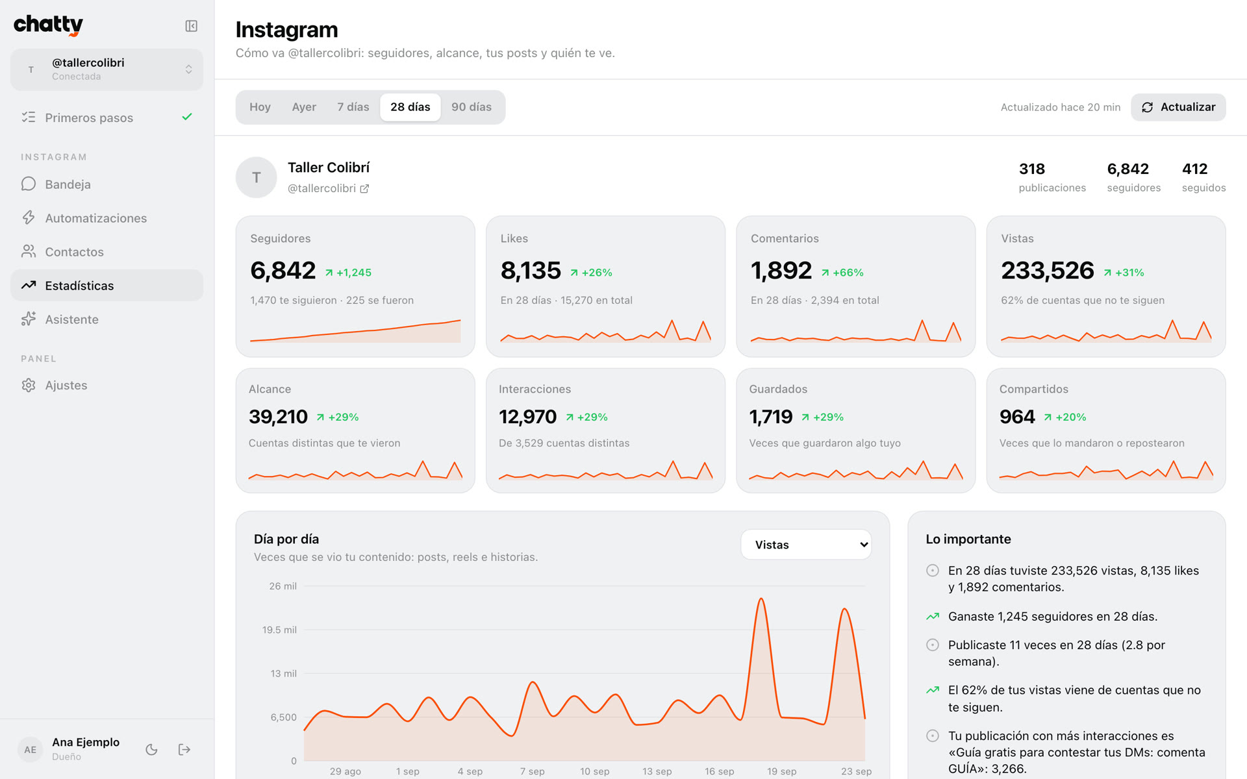
Task: Select the 28 días range
Action: click(x=410, y=107)
